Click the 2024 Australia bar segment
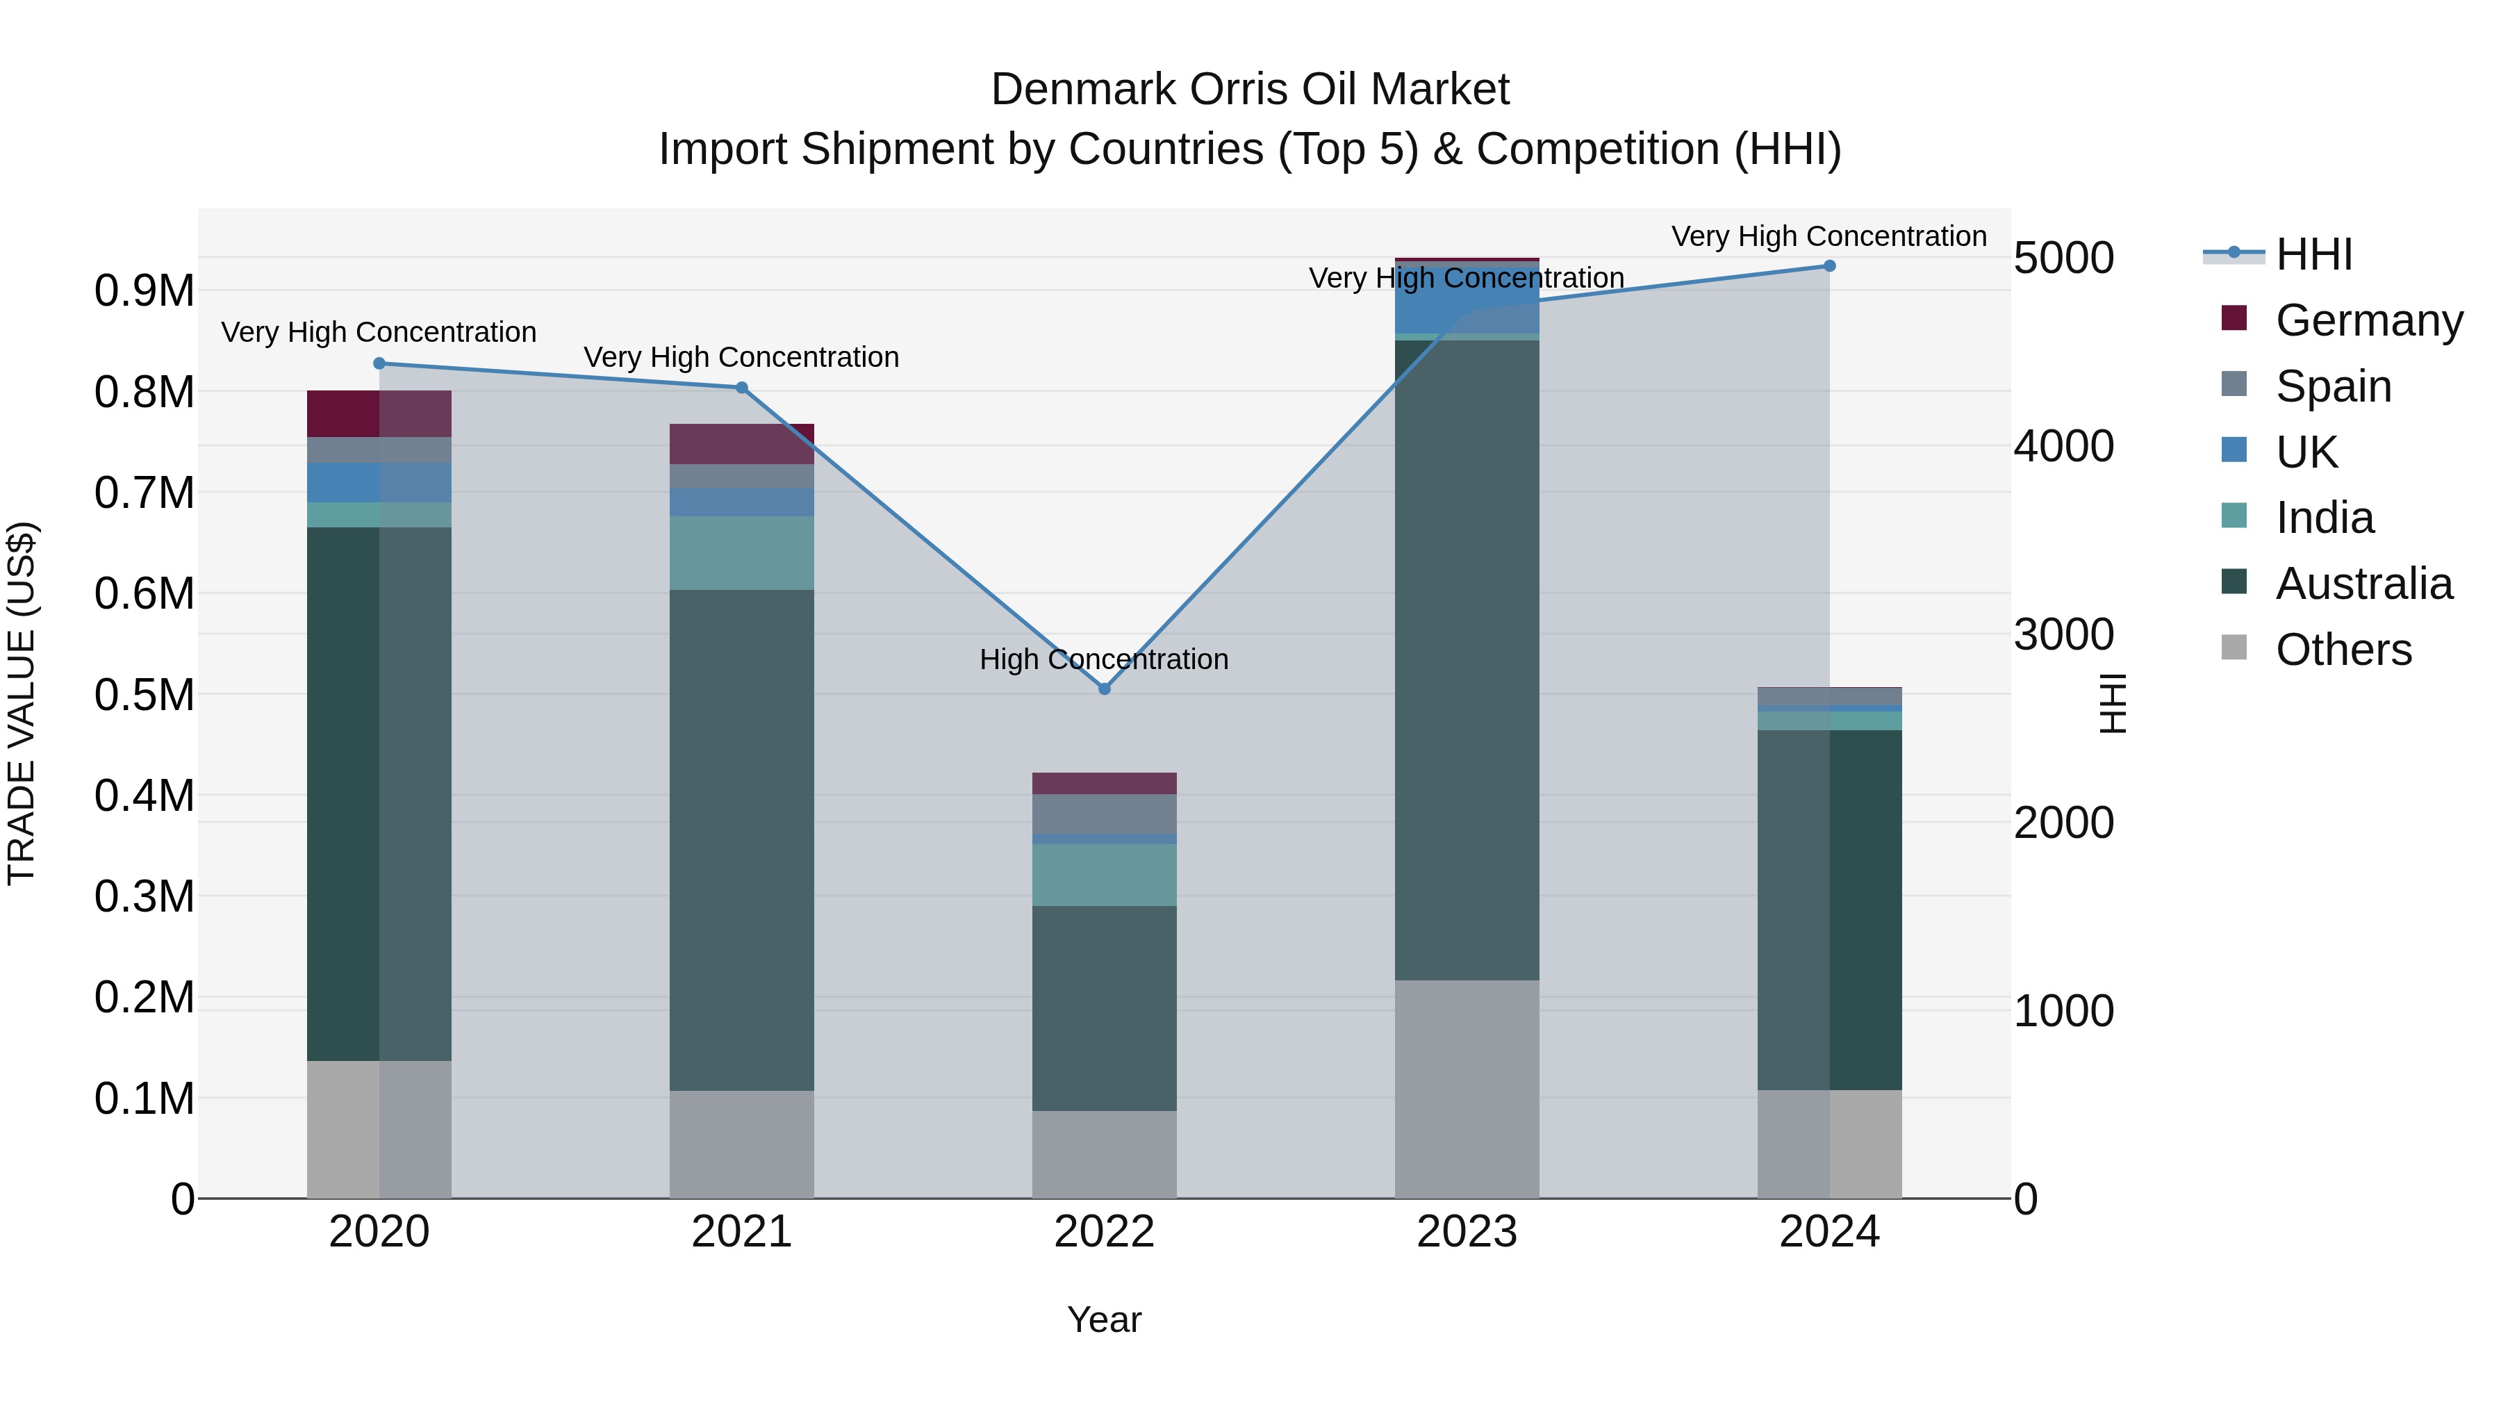 click(x=1829, y=911)
